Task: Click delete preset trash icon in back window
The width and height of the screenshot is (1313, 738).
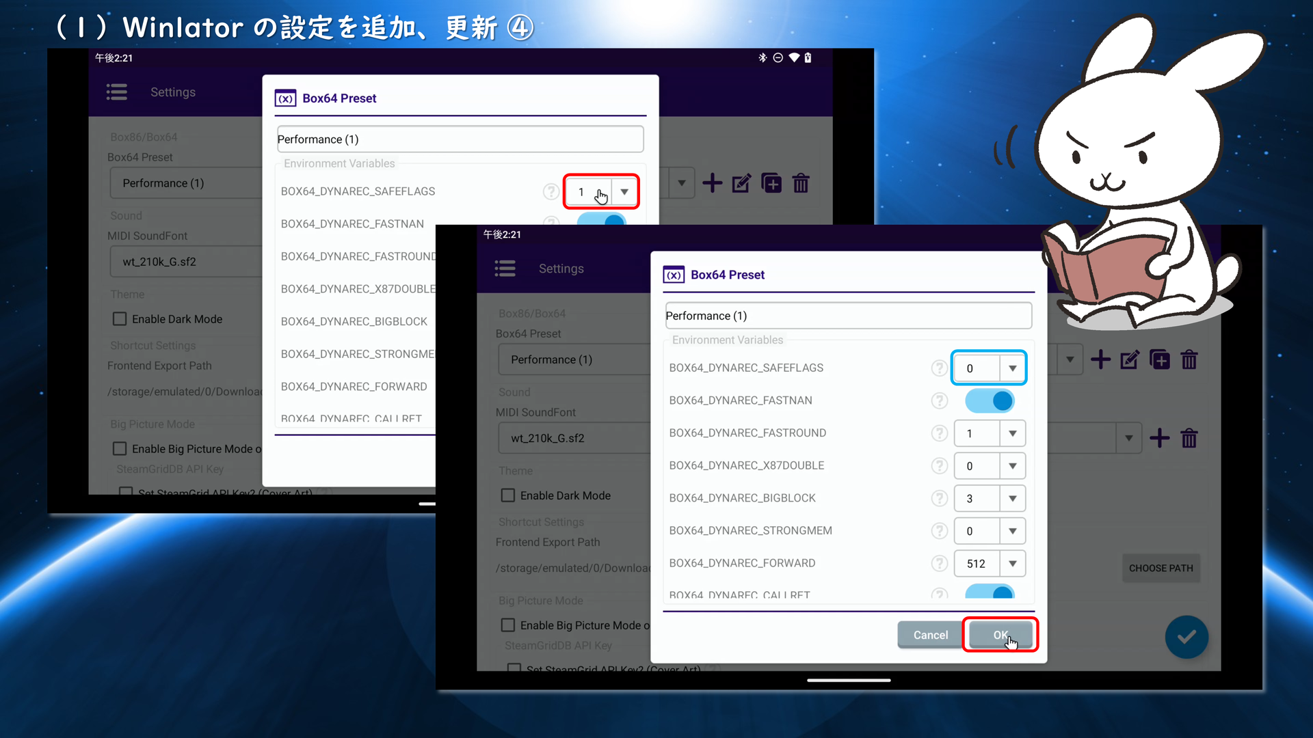Action: coord(801,183)
